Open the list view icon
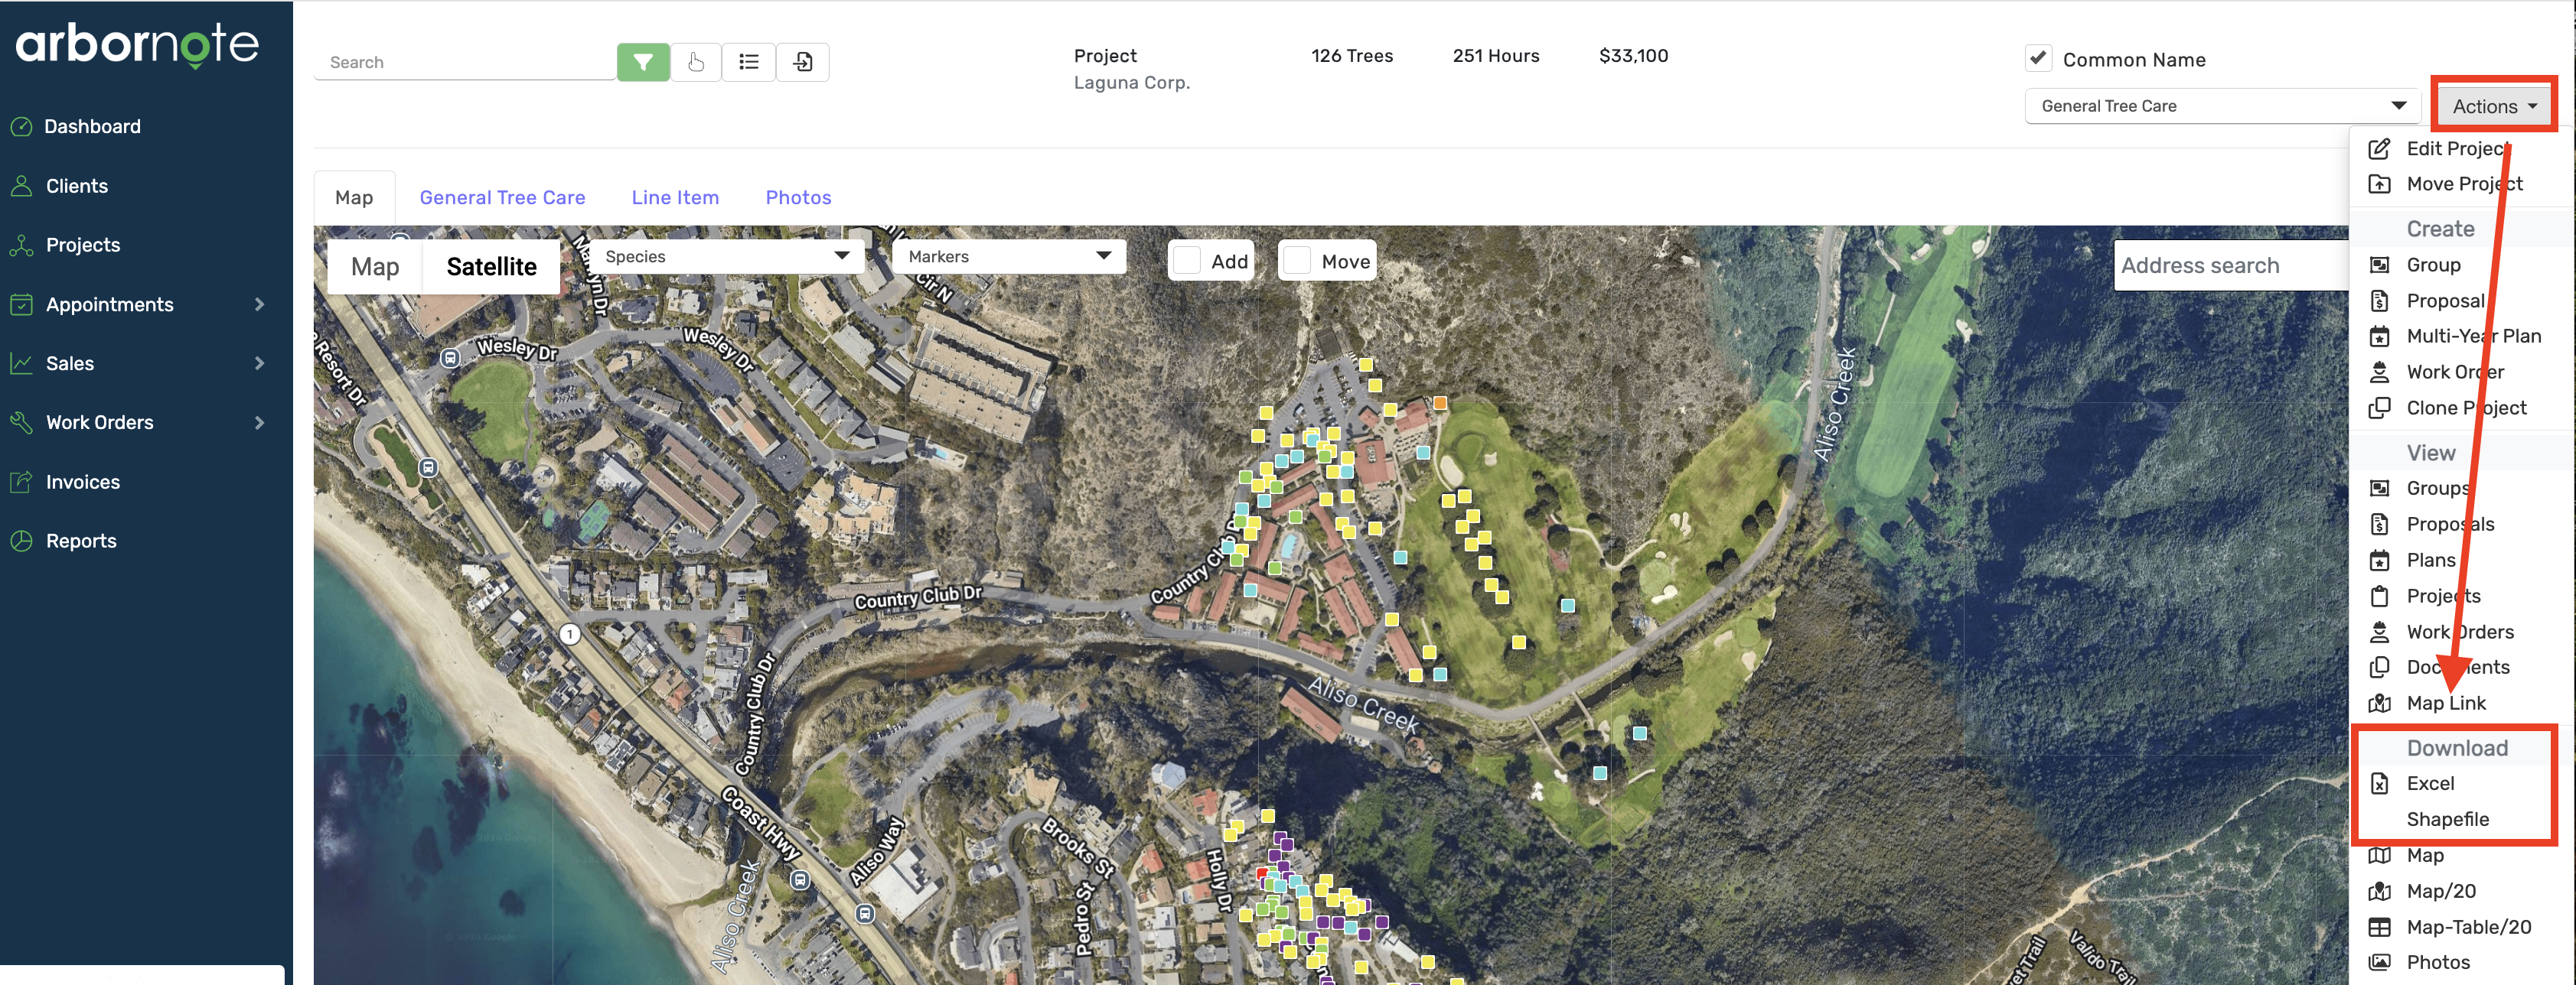The width and height of the screenshot is (2576, 985). tap(748, 62)
